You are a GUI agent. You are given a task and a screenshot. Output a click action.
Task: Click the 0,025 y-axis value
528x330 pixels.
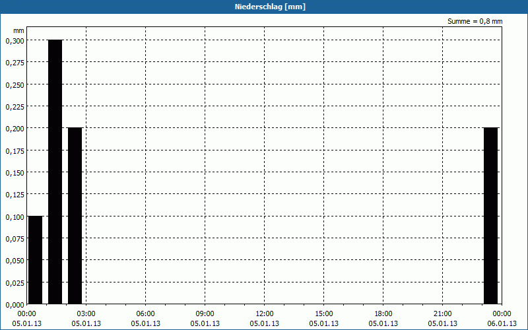pos(15,283)
